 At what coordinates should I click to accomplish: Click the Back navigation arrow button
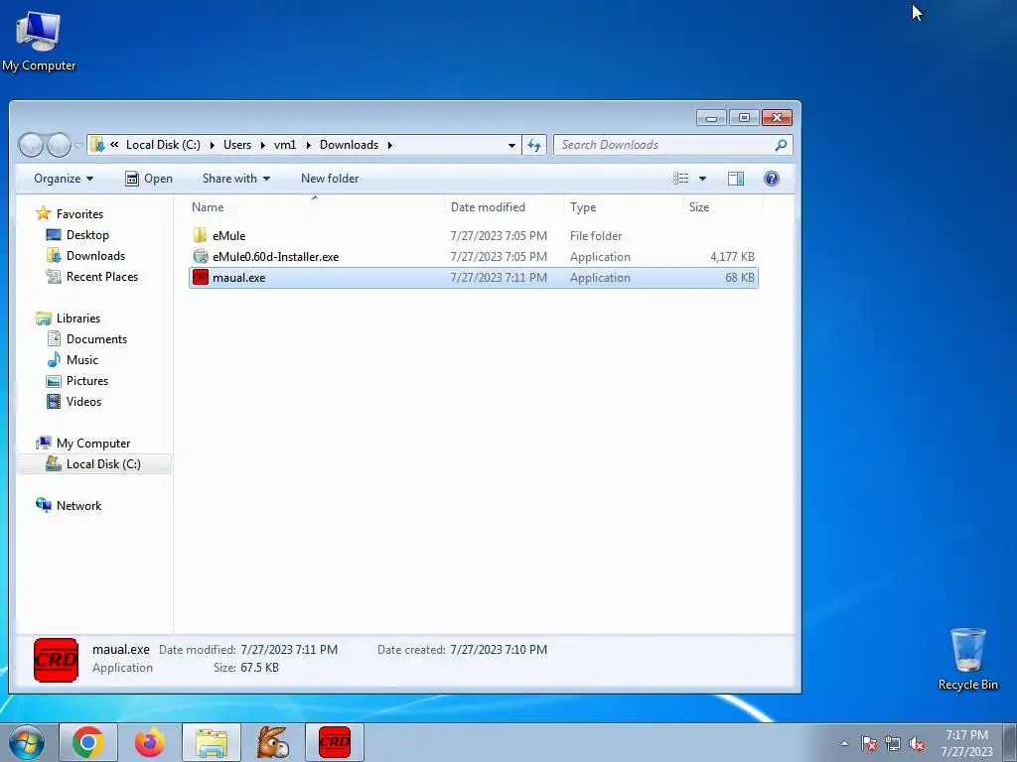point(31,145)
